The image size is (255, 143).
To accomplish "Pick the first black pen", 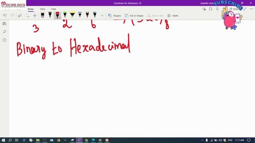I will (50, 15).
